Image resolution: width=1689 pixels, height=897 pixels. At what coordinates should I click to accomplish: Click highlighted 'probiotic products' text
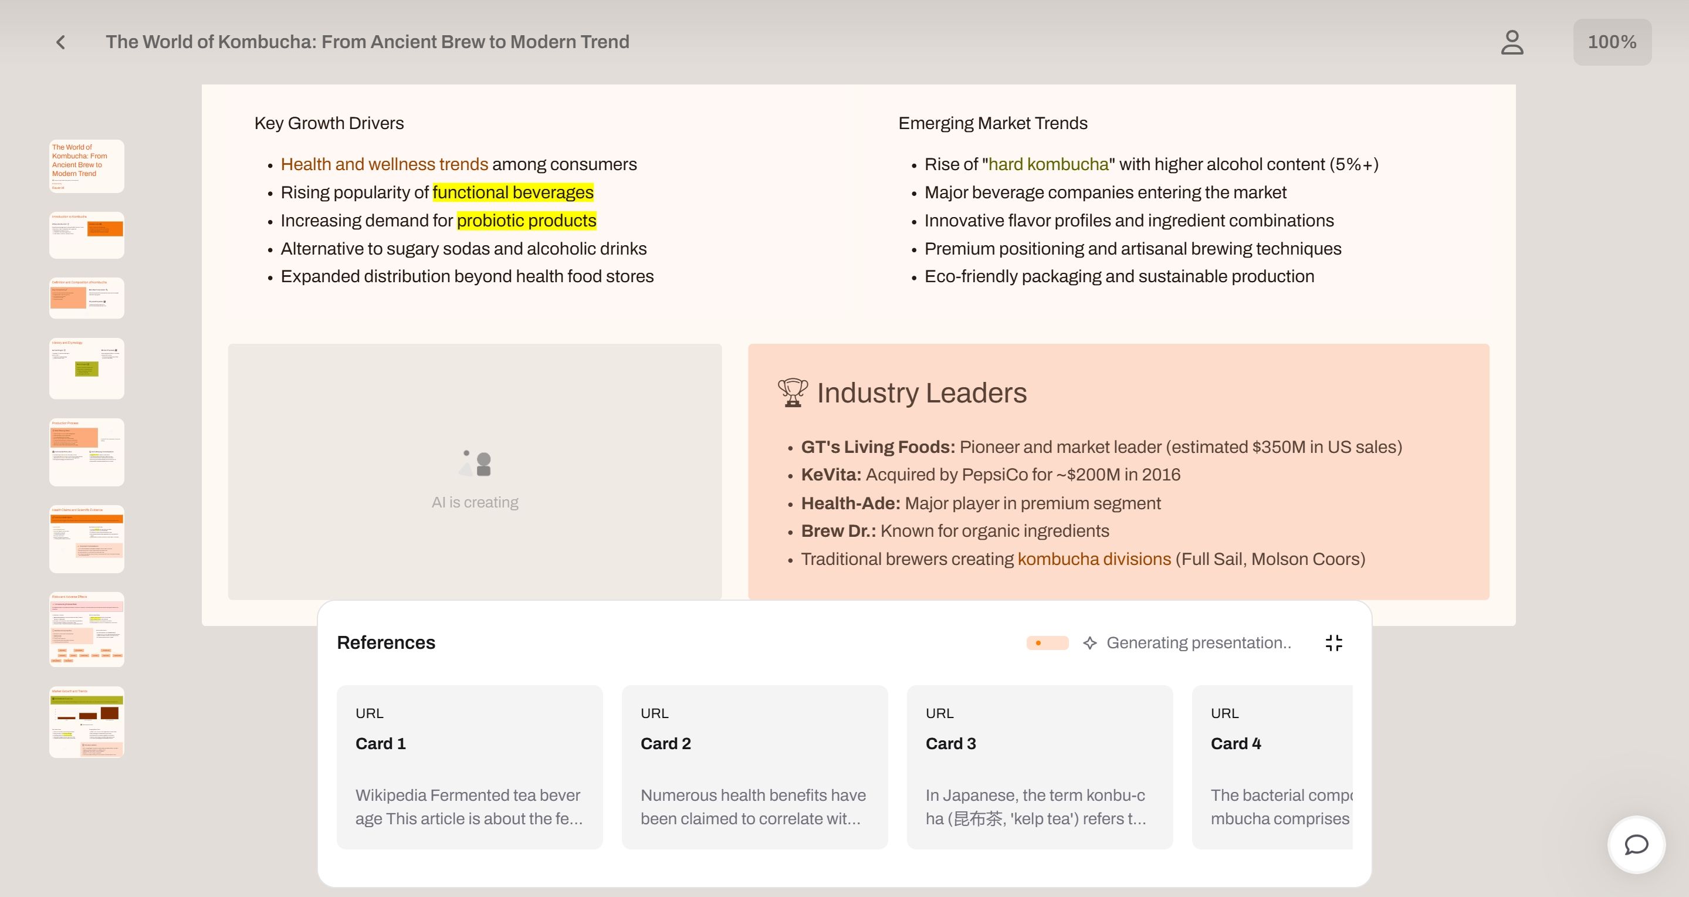[x=526, y=221]
